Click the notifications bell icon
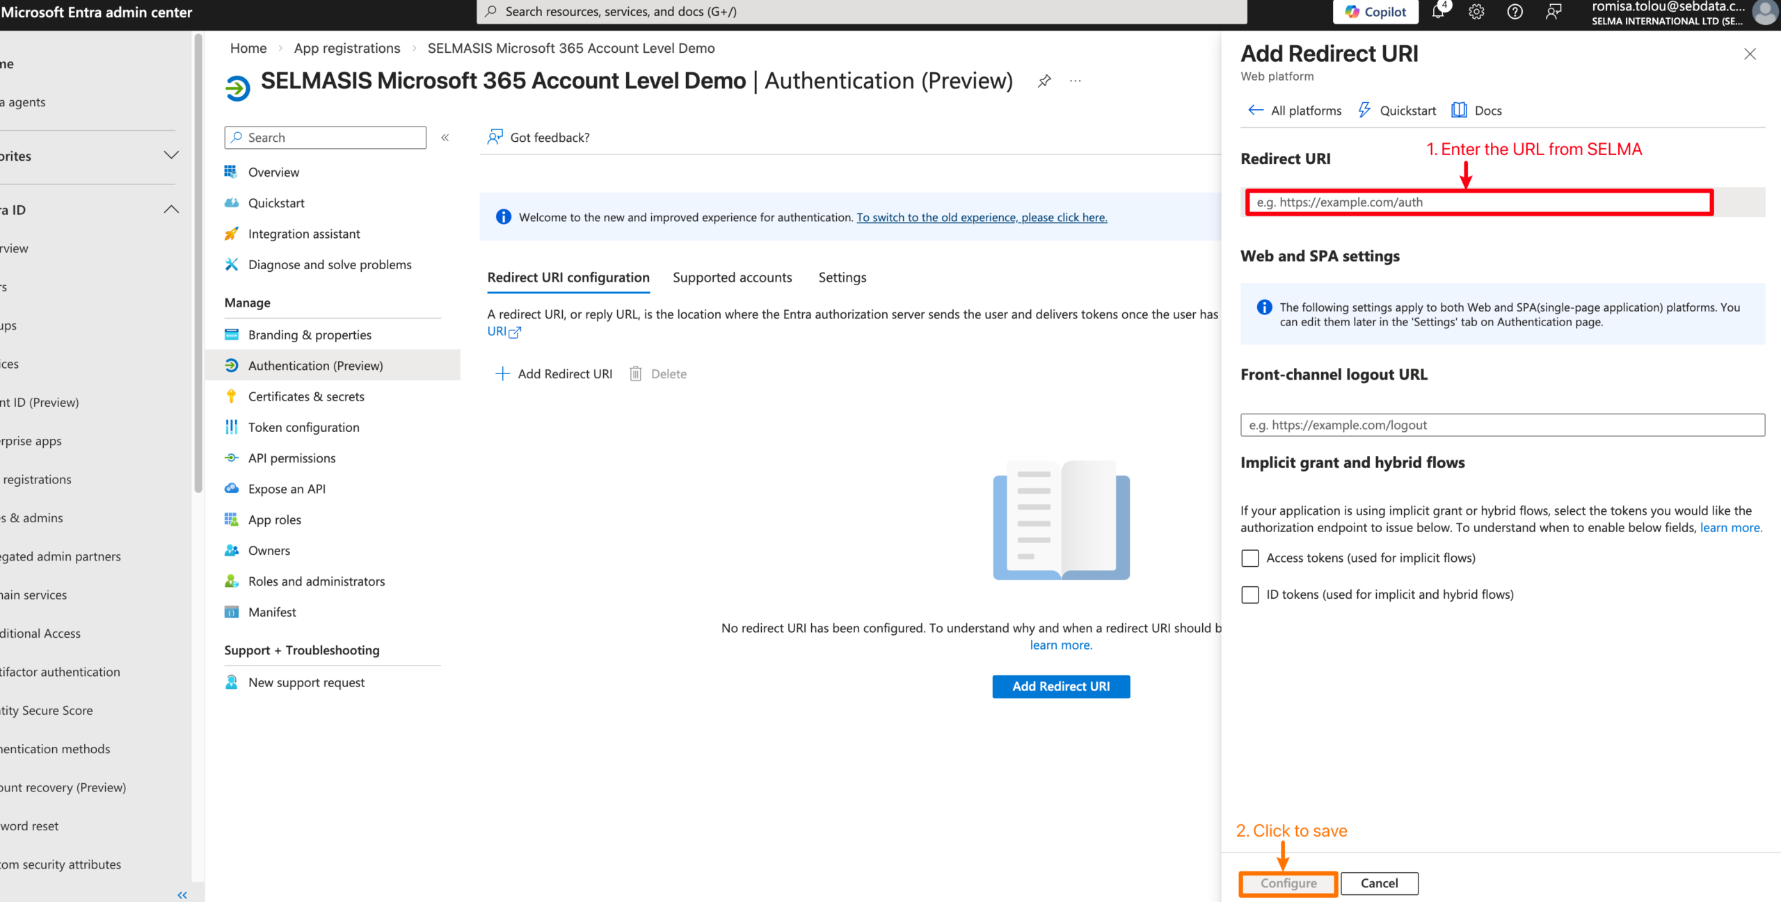This screenshot has height=902, width=1781. [x=1437, y=12]
